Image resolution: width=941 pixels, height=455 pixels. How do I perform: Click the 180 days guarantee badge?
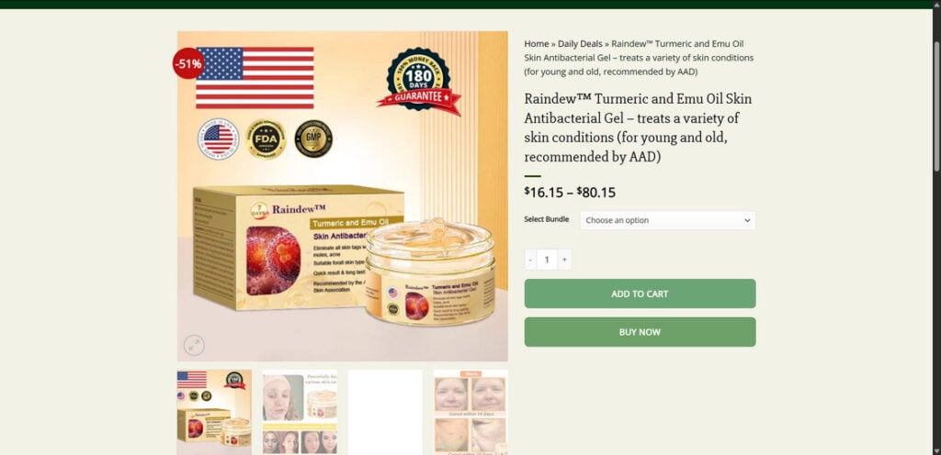click(x=419, y=82)
